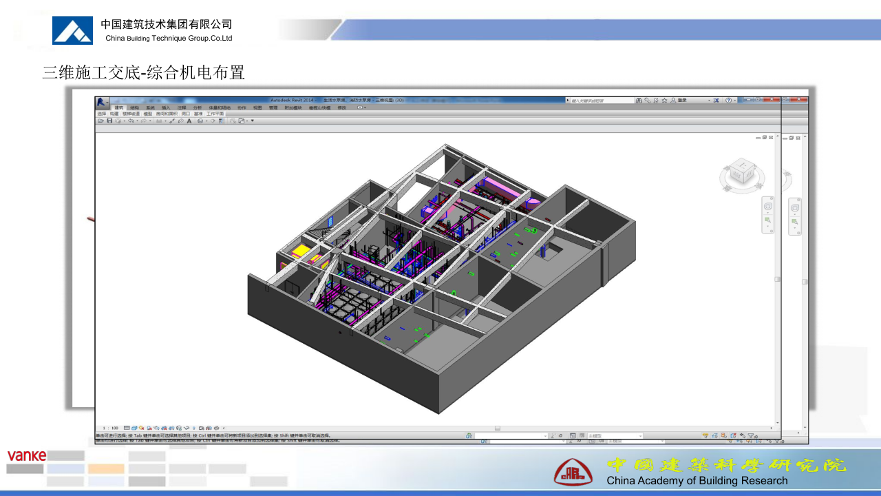Open the 系统 ribbon tab
The image size is (881, 496).
(150, 107)
